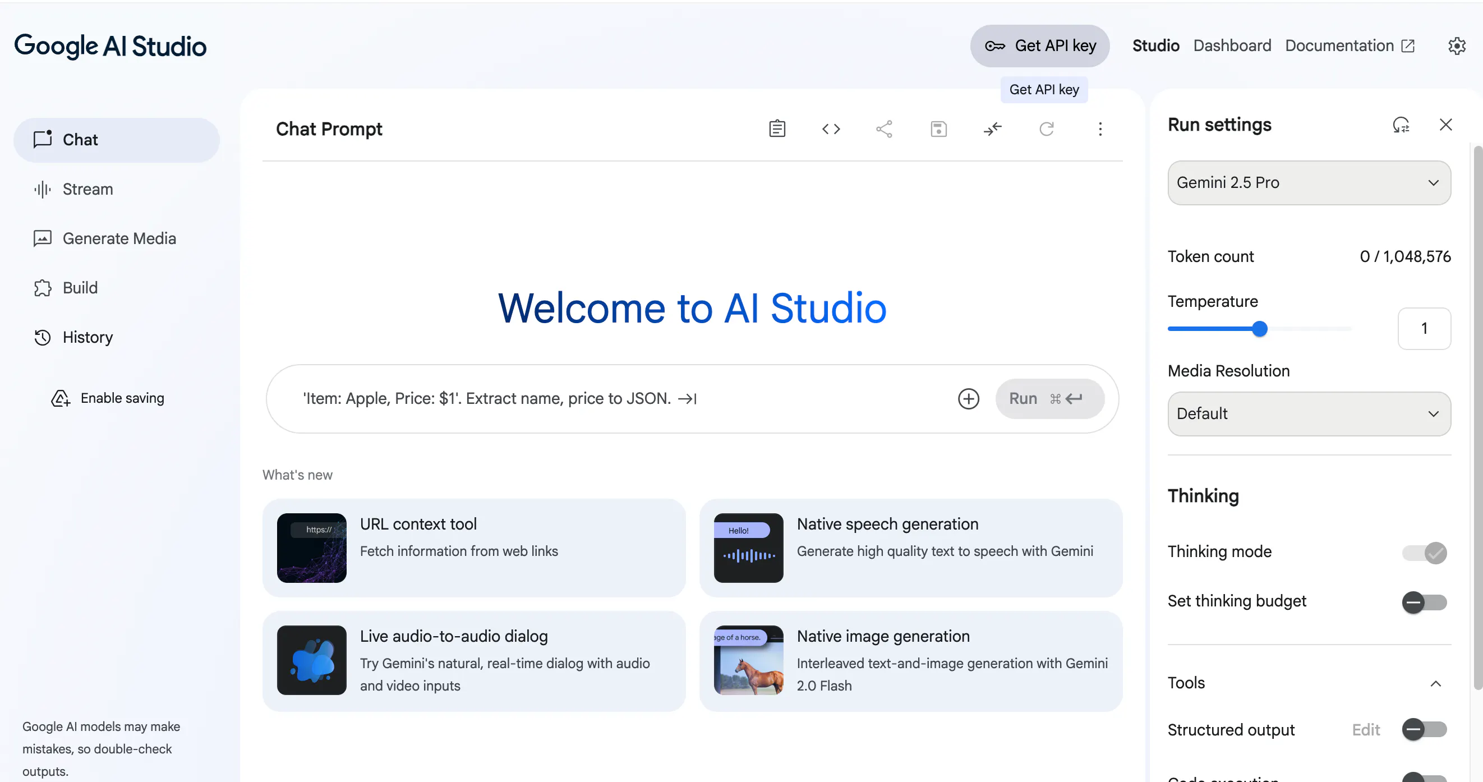Open the URL context tool card

click(474, 548)
